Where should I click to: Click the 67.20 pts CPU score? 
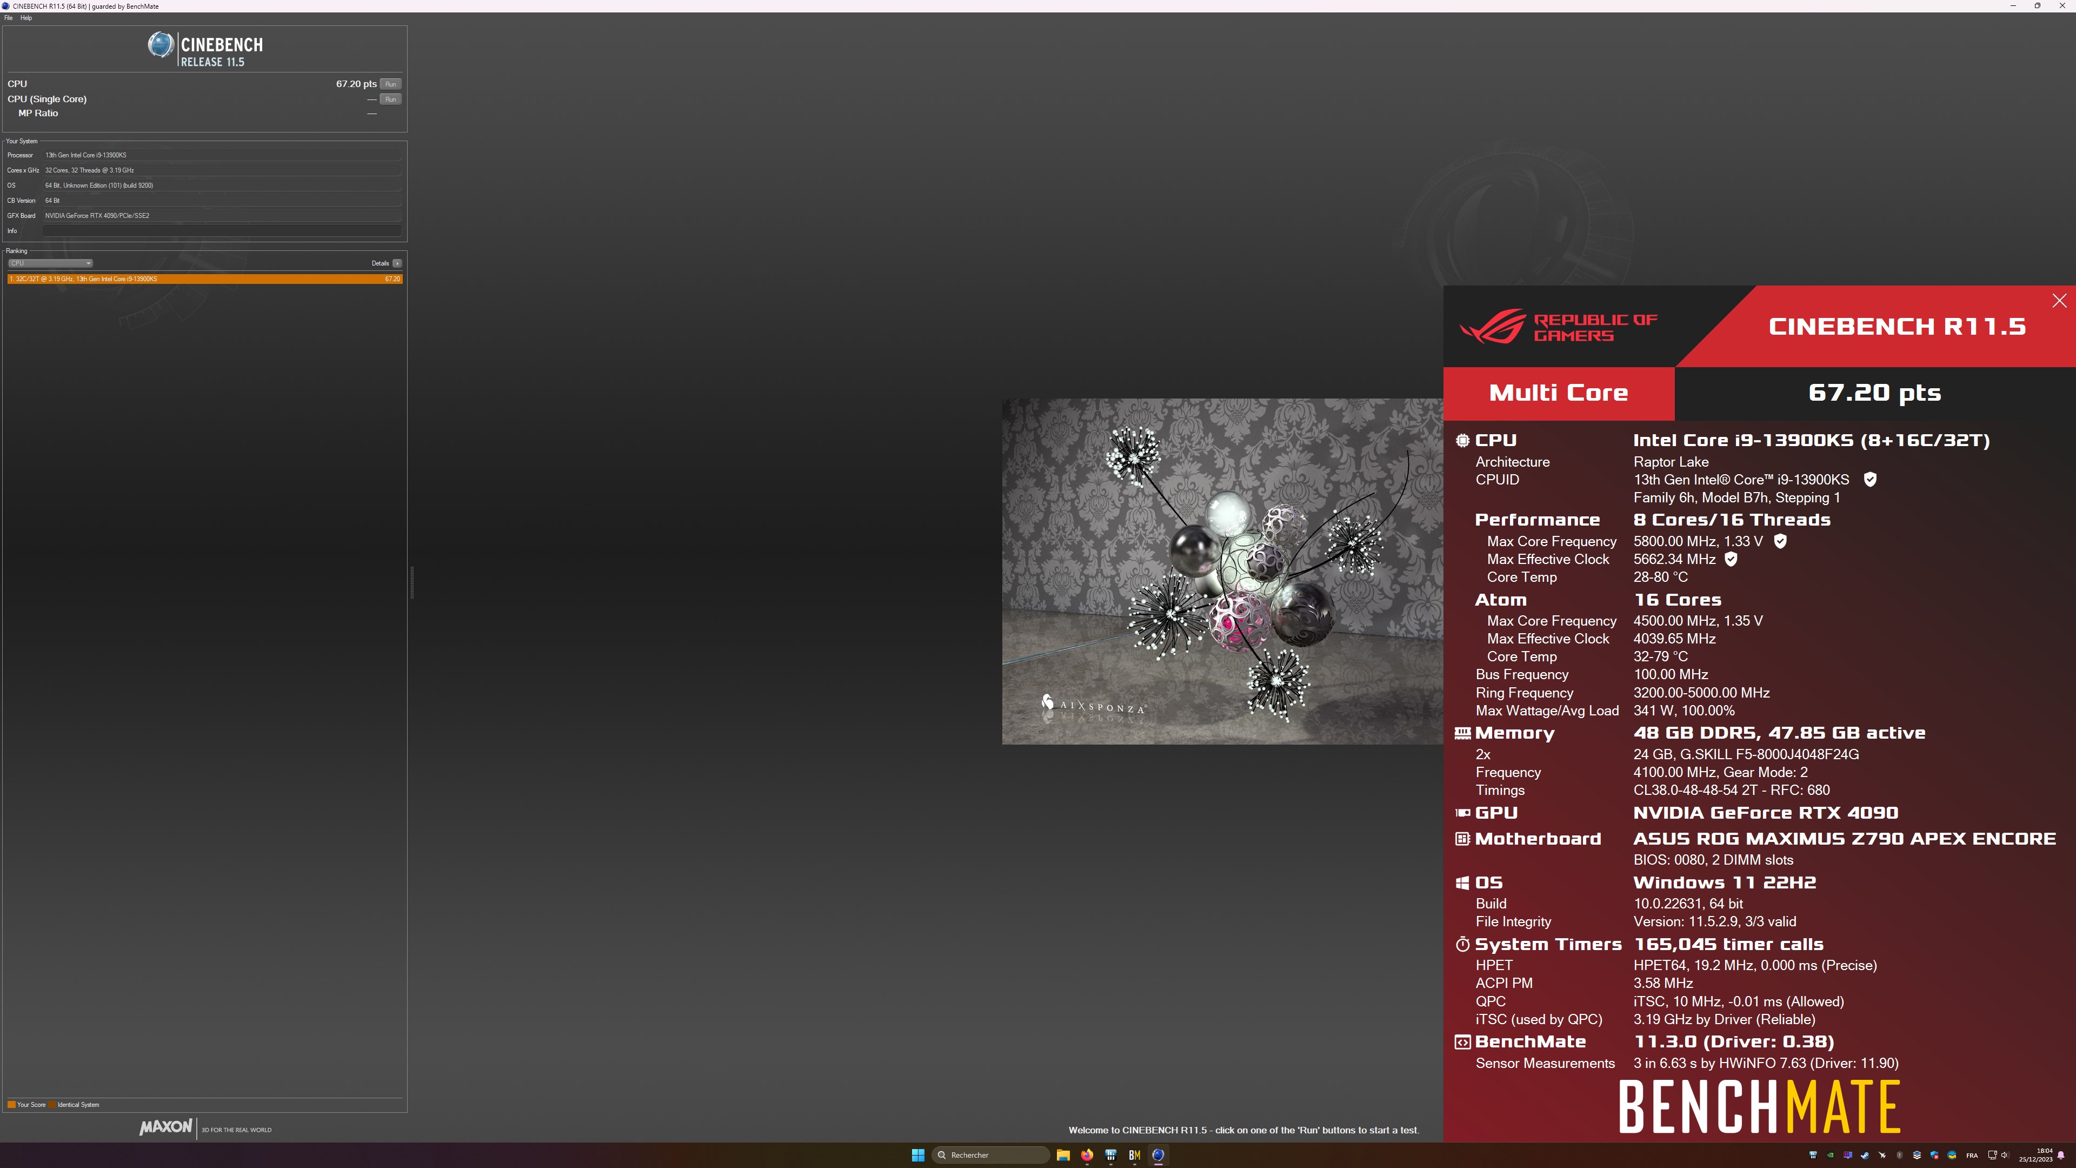[x=356, y=84]
